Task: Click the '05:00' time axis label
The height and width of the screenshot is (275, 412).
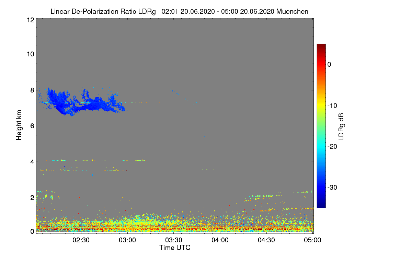Action: [313, 240]
